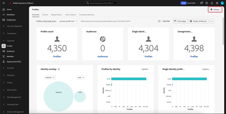Toggle the View SQL switch
Viewport: 226px width, 114px height.
click(159, 21)
